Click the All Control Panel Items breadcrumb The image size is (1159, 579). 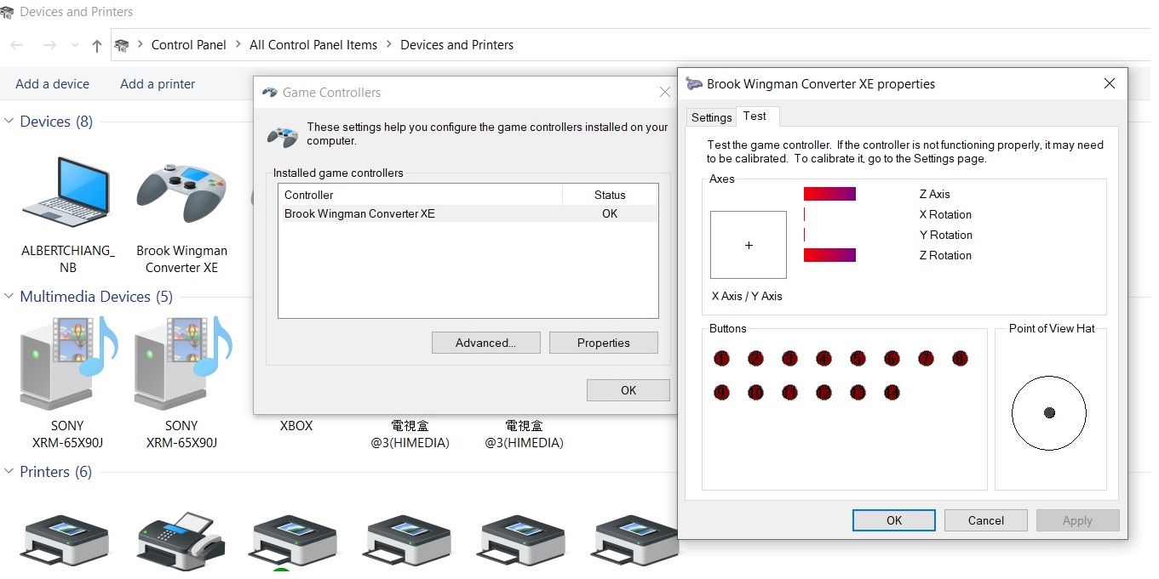tap(313, 45)
